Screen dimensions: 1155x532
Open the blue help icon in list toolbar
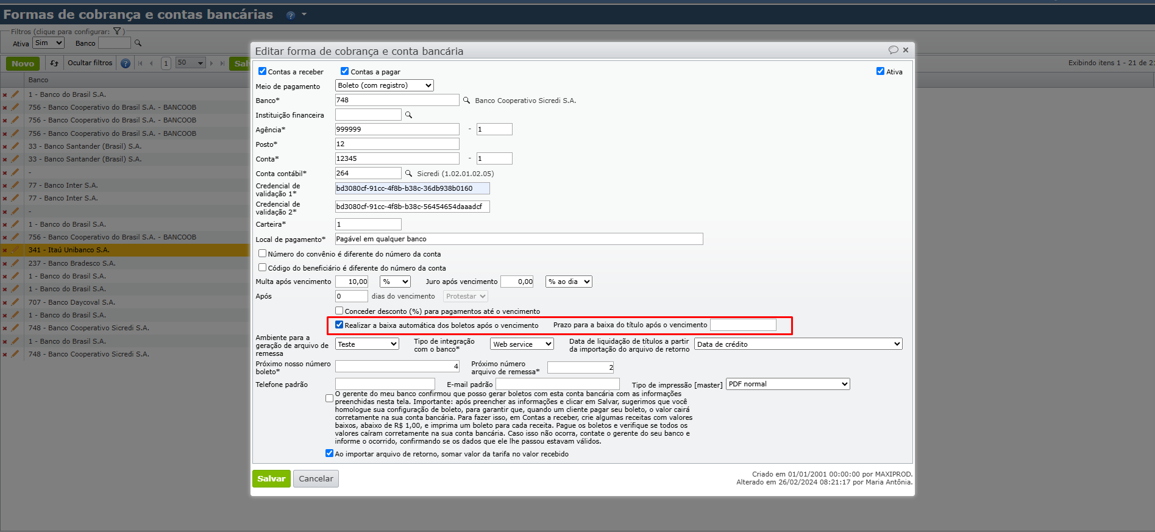click(x=126, y=63)
